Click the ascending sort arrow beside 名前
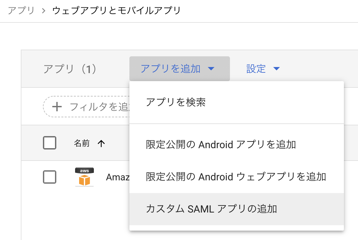 tap(101, 144)
